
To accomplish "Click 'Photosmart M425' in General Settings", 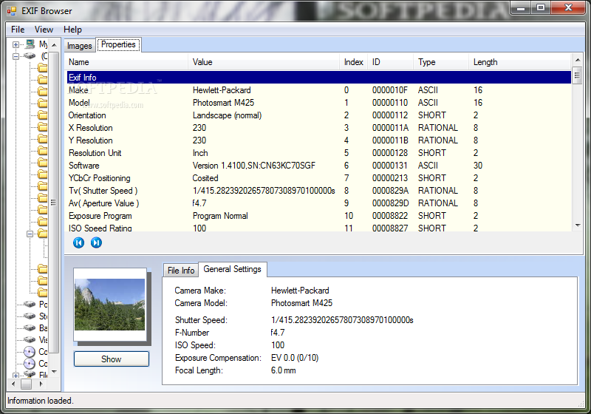I will [x=301, y=303].
